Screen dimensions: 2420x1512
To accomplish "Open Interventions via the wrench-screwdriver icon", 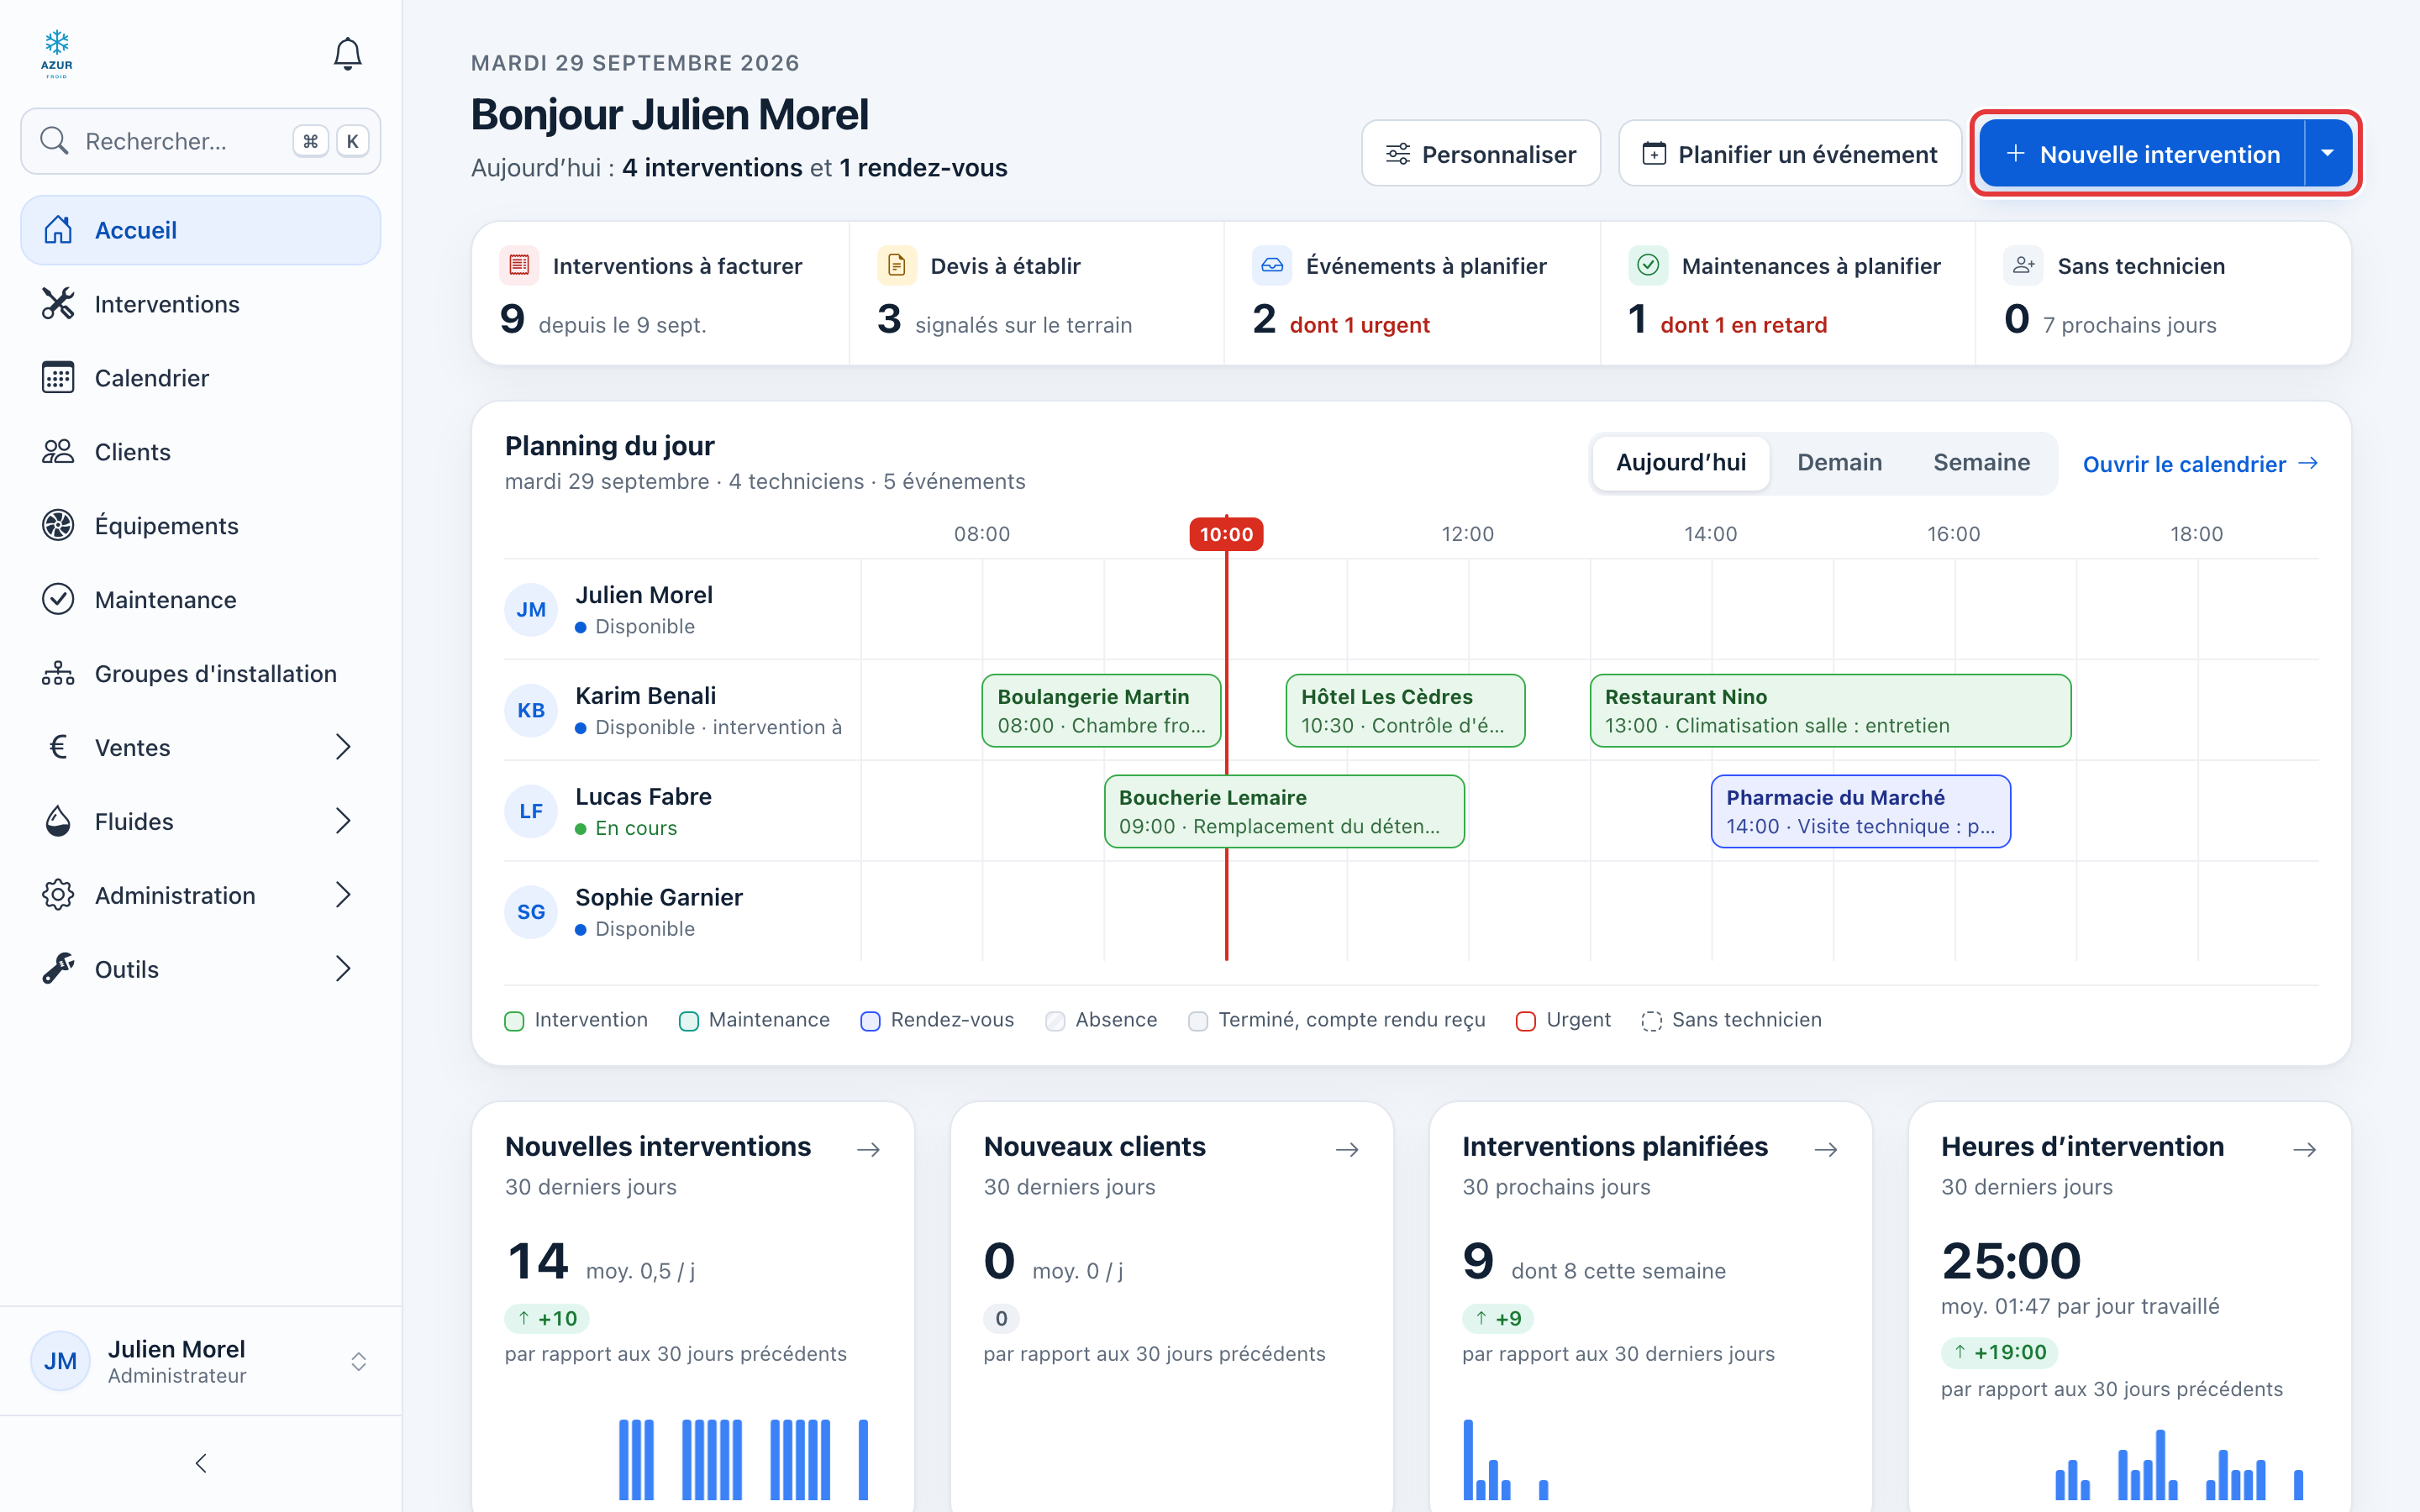I will point(58,304).
